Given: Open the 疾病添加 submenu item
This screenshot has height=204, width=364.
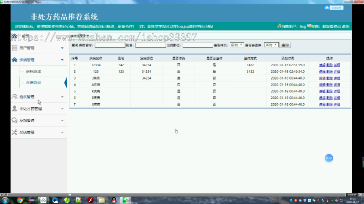Looking at the screenshot, I should [34, 71].
